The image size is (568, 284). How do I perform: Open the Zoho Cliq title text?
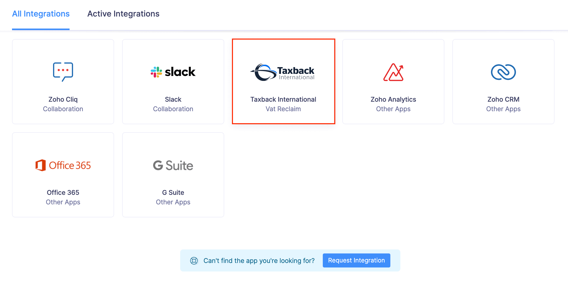coord(63,99)
